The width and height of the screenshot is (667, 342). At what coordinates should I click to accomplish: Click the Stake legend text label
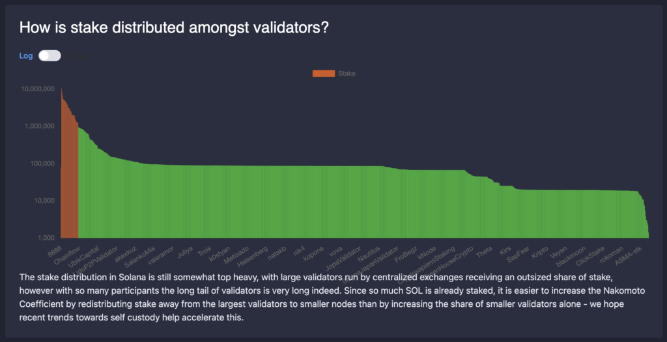point(347,74)
